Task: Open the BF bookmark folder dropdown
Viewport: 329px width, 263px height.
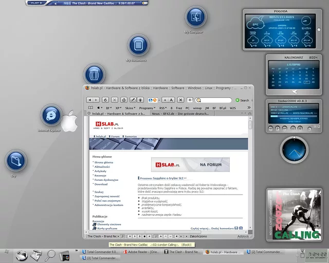Action: point(109,108)
